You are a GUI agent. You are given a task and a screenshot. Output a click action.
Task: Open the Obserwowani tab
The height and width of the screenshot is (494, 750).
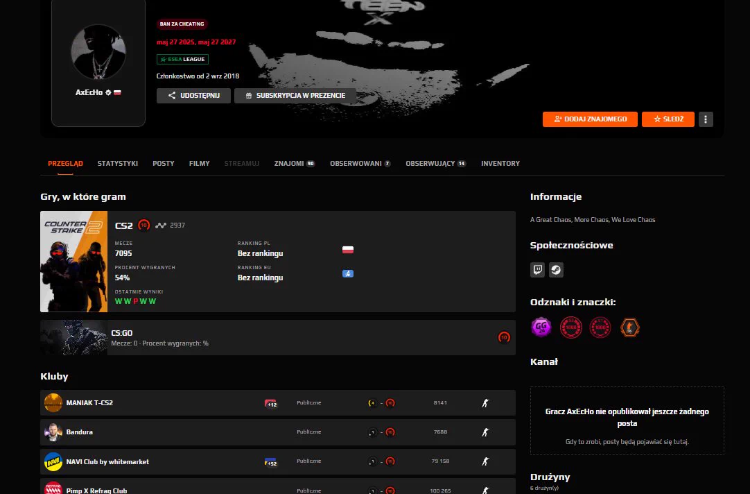click(x=360, y=163)
